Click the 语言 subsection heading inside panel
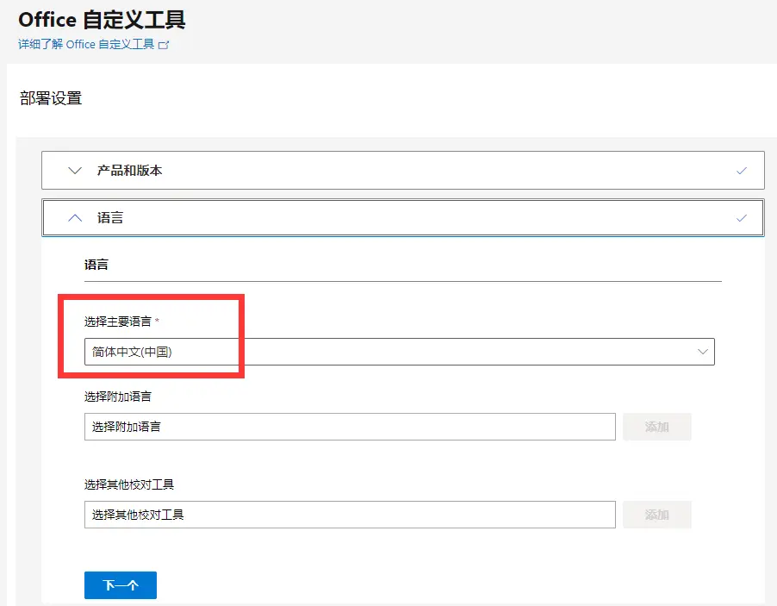Viewport: 777px width, 606px height. tap(96, 265)
